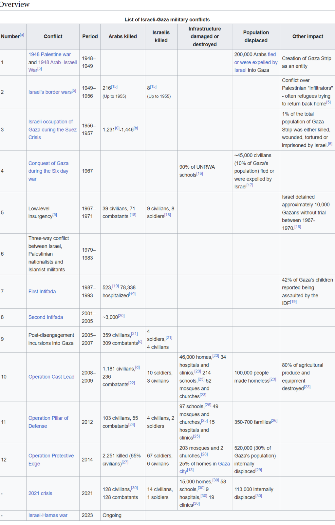Image resolution: width=335 pixels, height=525 pixels.
Task: Open the 1948 Palestine war link
Action: (x=49, y=54)
